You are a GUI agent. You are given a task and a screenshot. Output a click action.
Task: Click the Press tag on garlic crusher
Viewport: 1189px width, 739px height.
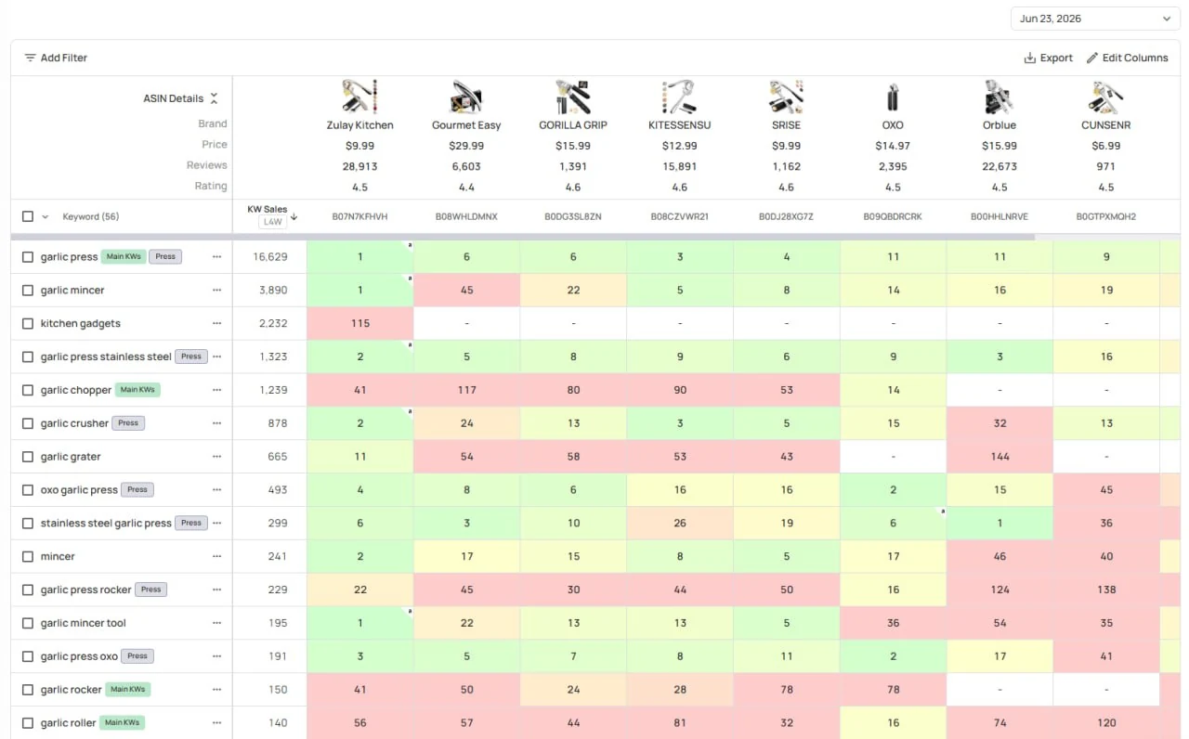point(128,422)
